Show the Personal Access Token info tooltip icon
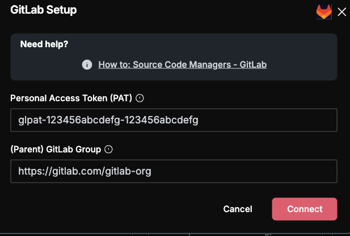This screenshot has height=236, width=350. coord(140,98)
